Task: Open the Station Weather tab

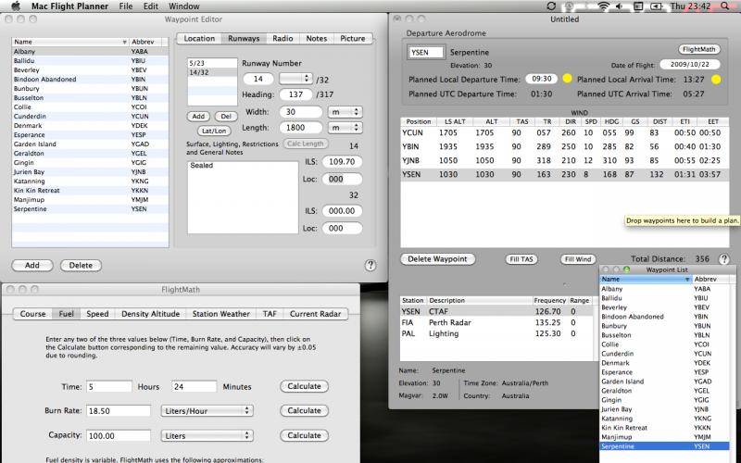Action: coord(220,314)
